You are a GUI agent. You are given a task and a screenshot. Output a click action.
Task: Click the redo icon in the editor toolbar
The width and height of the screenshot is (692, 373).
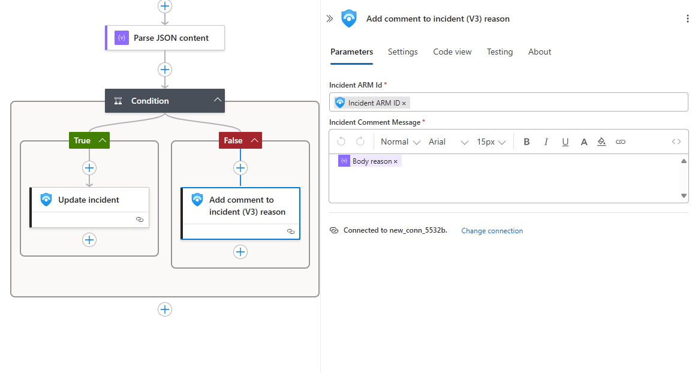(360, 142)
